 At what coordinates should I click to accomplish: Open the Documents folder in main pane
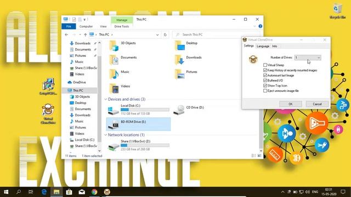pos(114,60)
